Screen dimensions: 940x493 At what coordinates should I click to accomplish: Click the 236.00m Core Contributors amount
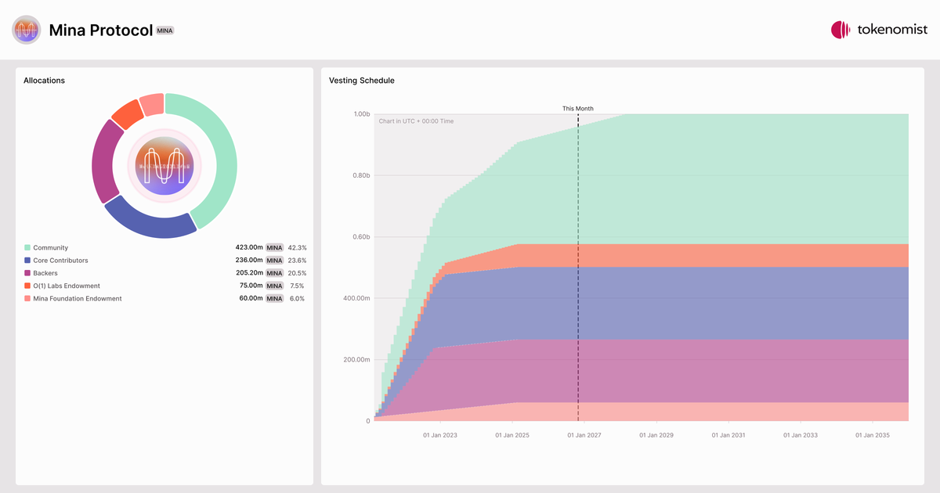249,261
